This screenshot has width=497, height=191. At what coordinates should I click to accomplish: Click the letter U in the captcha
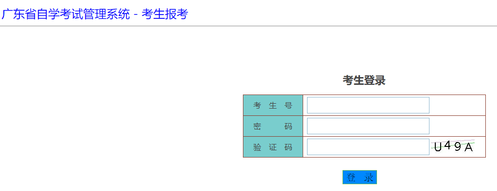(438, 147)
